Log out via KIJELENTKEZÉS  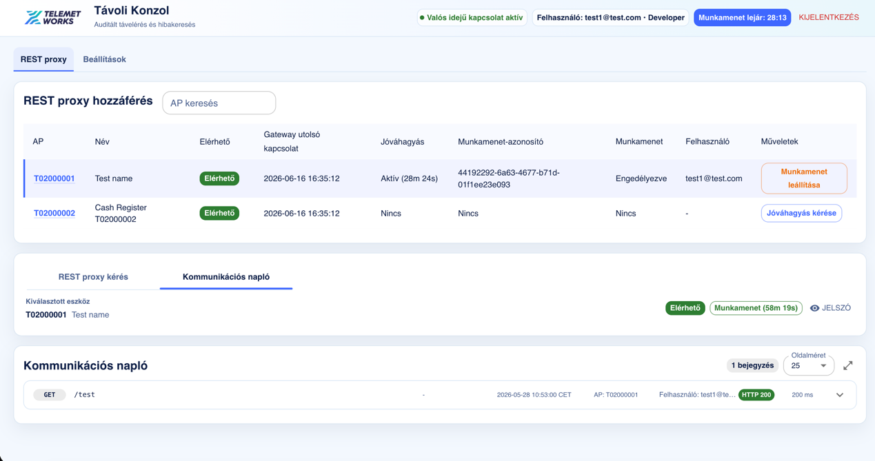pyautogui.click(x=829, y=17)
